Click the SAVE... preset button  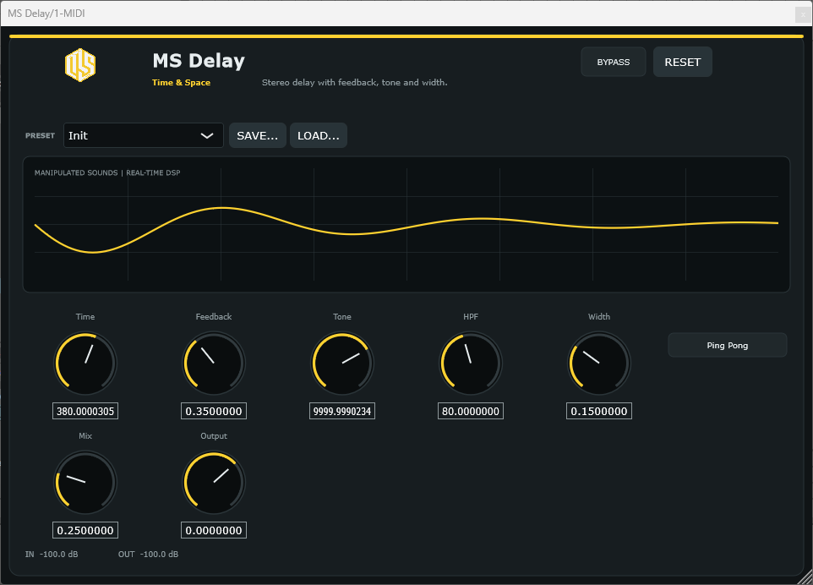pos(258,135)
